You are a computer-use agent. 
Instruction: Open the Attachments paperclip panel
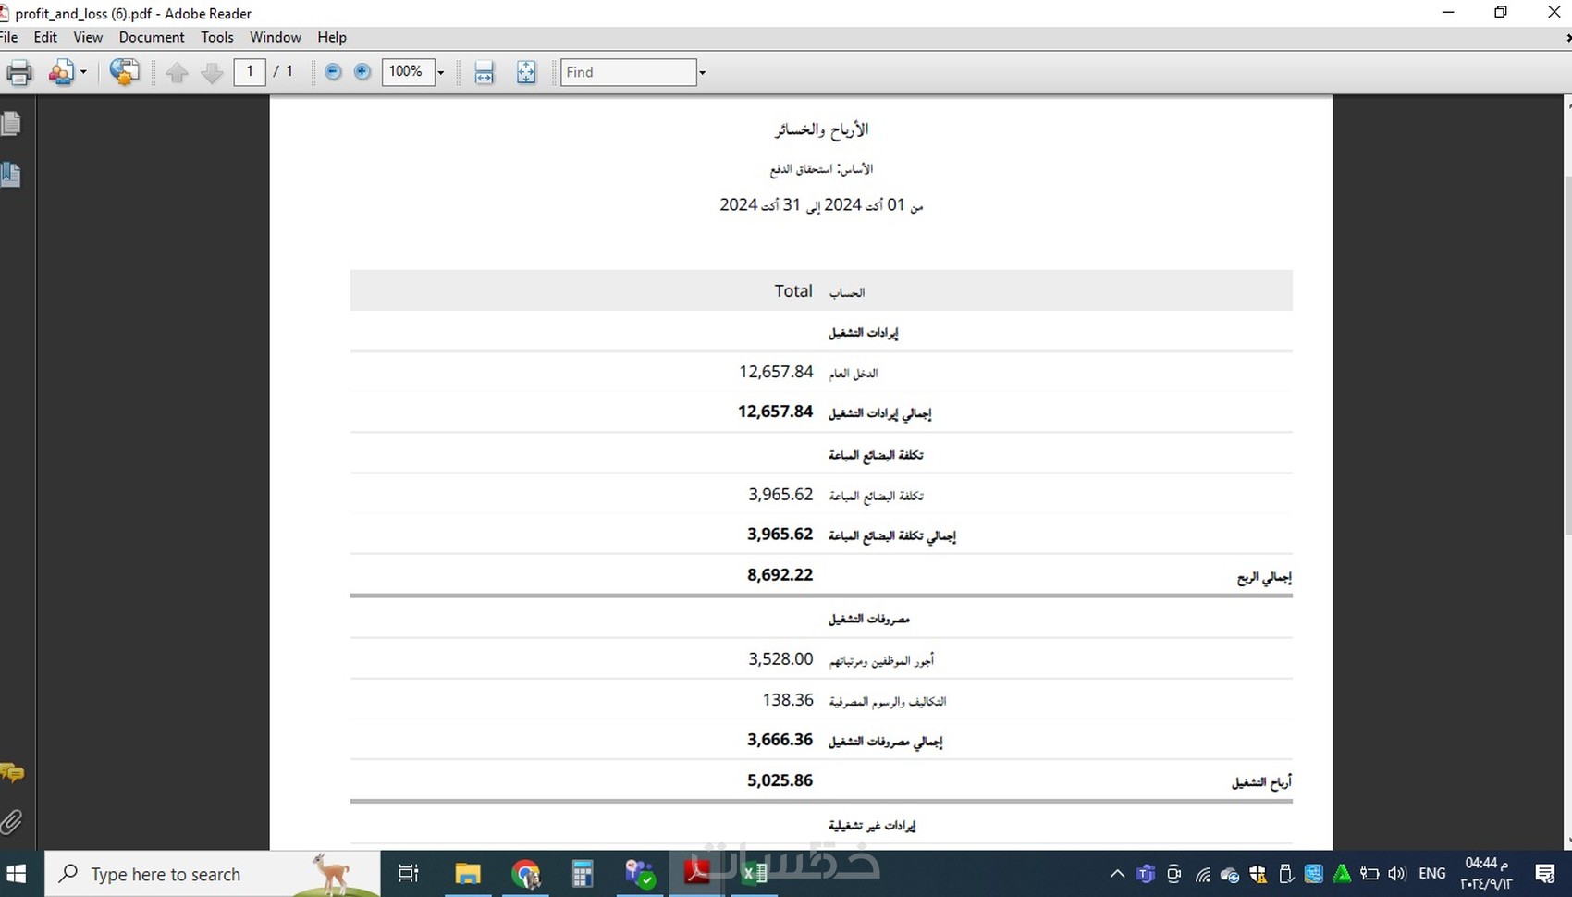pyautogui.click(x=11, y=821)
